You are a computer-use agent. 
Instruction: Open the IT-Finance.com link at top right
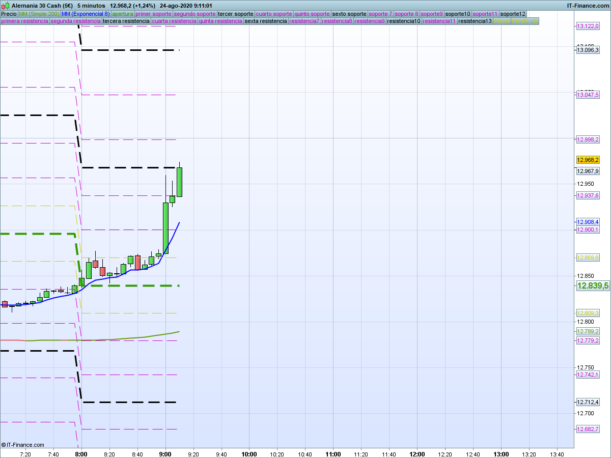click(x=588, y=6)
